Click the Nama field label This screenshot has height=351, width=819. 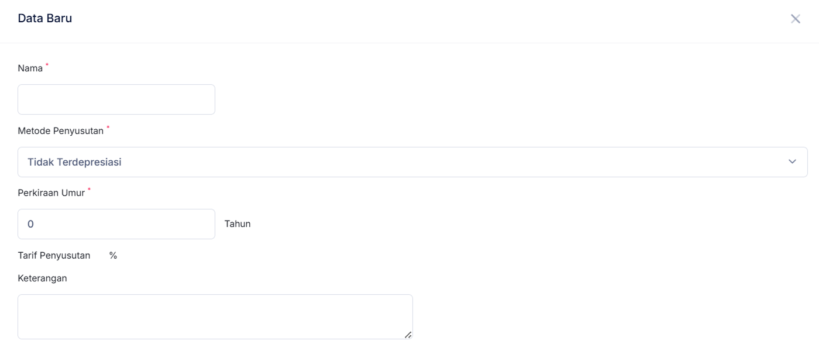click(x=30, y=68)
